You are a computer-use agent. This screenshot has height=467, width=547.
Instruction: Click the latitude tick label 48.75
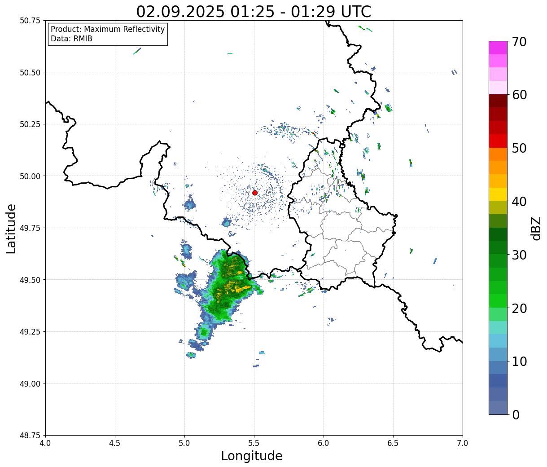(x=30, y=435)
